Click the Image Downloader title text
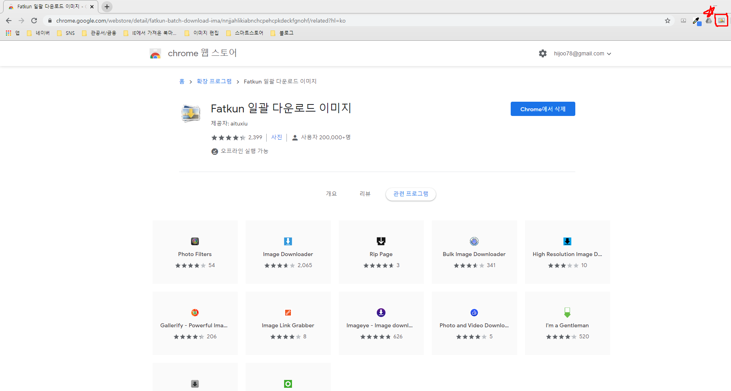731x391 pixels. tap(288, 254)
